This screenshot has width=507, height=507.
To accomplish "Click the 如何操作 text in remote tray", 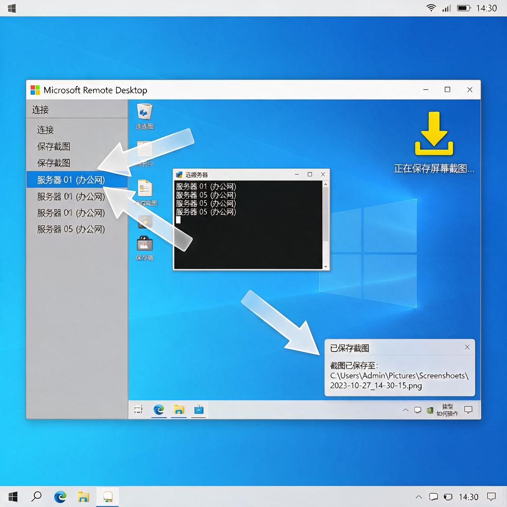I will pos(447,413).
